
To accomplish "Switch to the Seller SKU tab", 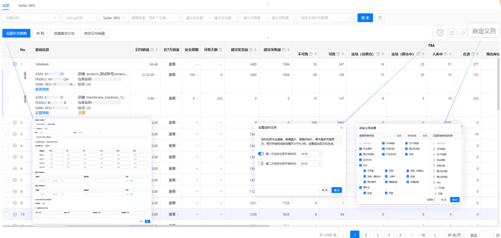I will 26,5.
